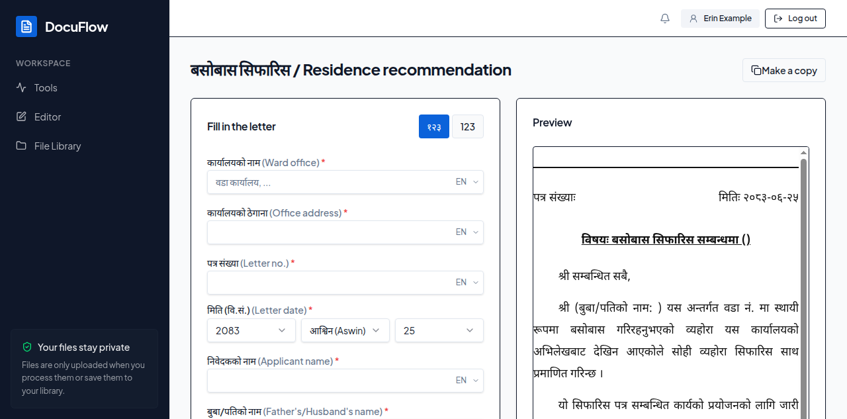Click the Editor pencil icon in sidebar
Viewport: 847px width, 419px height.
pyautogui.click(x=21, y=116)
